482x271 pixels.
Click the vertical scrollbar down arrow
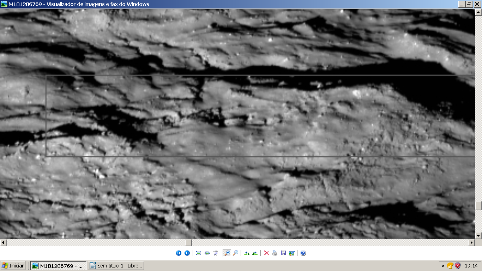[x=478, y=235]
